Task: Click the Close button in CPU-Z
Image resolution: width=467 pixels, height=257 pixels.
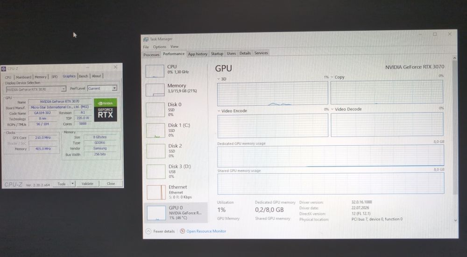Action: (x=111, y=183)
